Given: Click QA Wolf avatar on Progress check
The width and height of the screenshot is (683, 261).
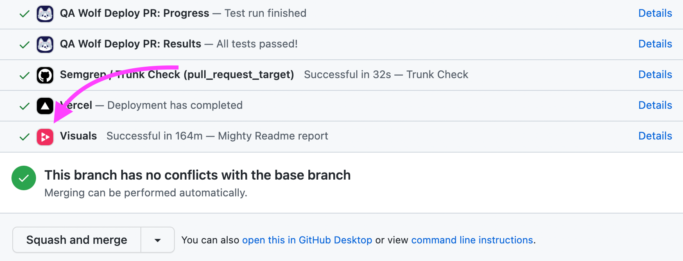Looking at the screenshot, I should tap(45, 14).
